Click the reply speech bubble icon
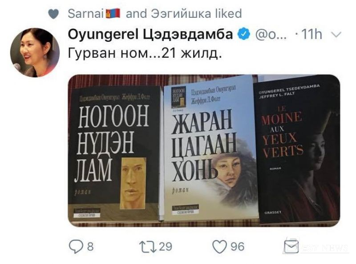356x264 pixels. click(x=76, y=247)
